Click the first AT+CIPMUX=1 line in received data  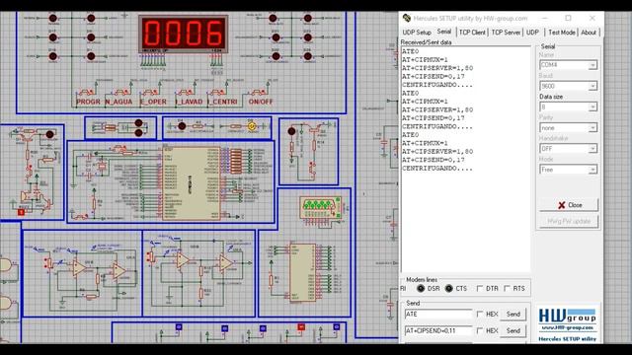click(425, 59)
